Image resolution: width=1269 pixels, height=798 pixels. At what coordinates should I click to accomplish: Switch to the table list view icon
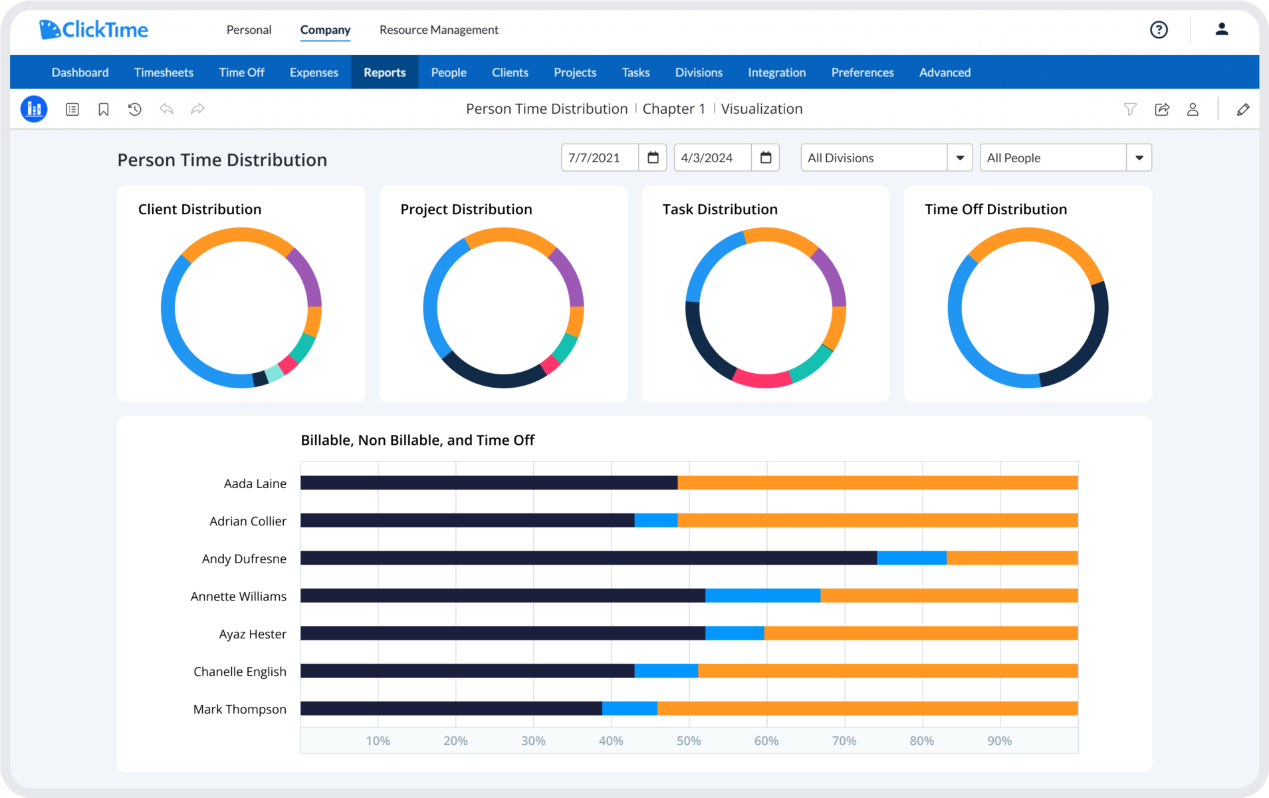pos(72,109)
